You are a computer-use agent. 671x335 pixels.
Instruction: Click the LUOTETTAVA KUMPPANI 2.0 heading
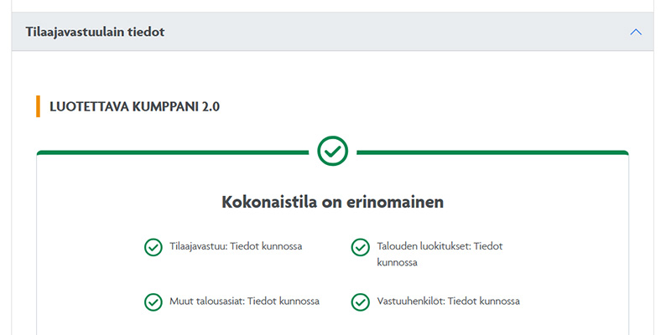tap(134, 106)
